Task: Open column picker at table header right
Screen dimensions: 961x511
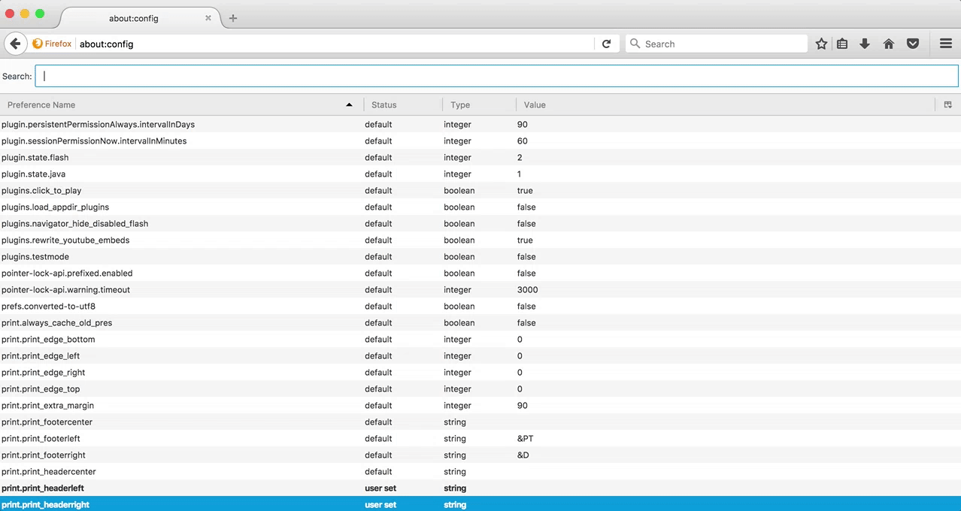Action: tap(947, 105)
